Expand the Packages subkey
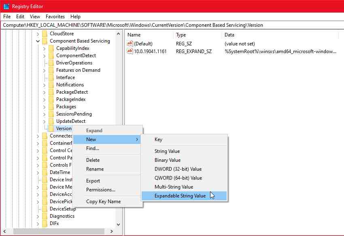344x236 pixels. [x=44, y=107]
